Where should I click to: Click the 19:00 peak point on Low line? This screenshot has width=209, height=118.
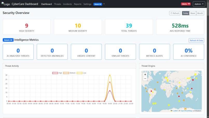point(110,75)
